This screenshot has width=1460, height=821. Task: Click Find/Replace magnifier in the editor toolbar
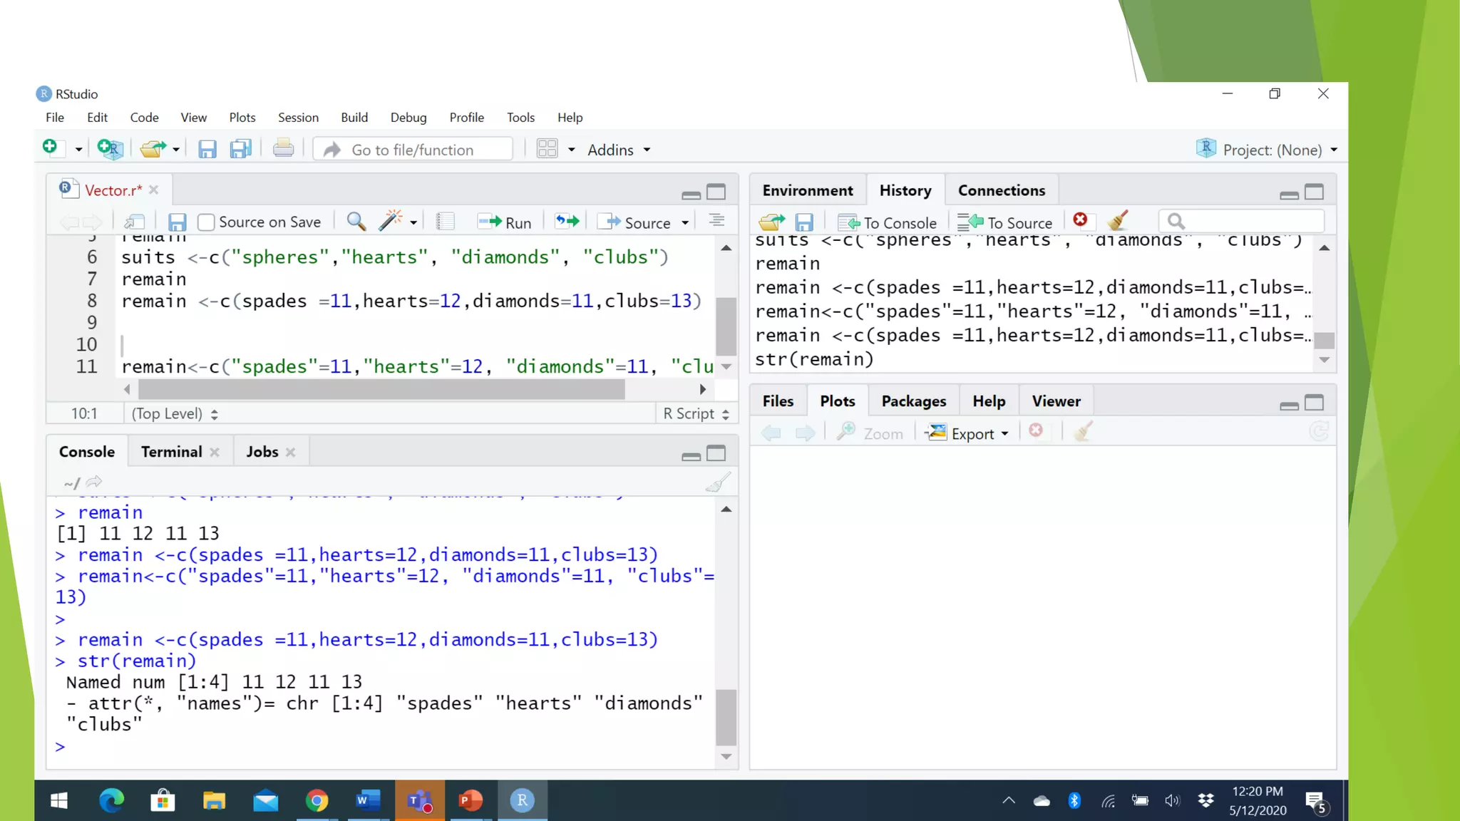tap(356, 222)
